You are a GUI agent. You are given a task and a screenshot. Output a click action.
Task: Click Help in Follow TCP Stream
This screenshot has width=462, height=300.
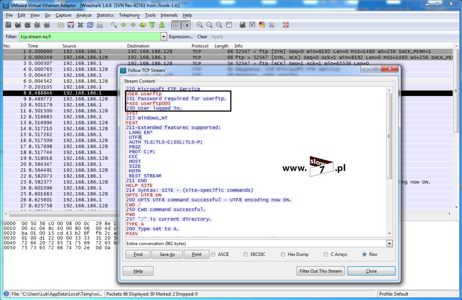click(x=138, y=271)
